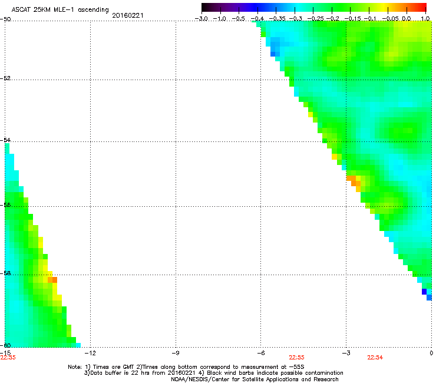Click the '-0.2' color bar label
The image size is (436, 383).
click(332, 19)
